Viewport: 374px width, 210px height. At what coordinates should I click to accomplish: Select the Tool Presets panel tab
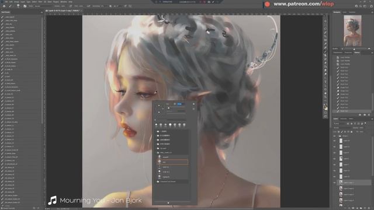pos(5,12)
